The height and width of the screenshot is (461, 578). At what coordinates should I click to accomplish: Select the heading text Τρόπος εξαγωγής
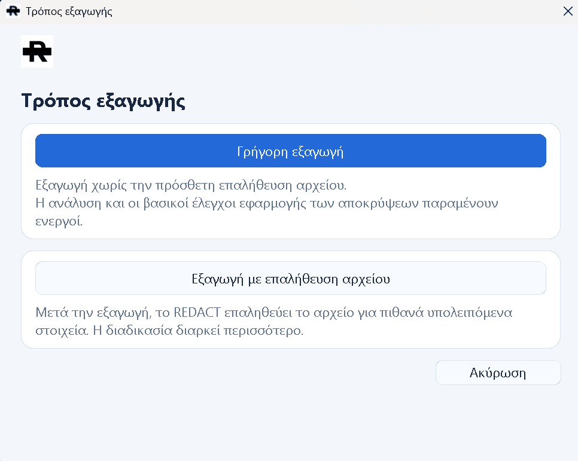(103, 101)
